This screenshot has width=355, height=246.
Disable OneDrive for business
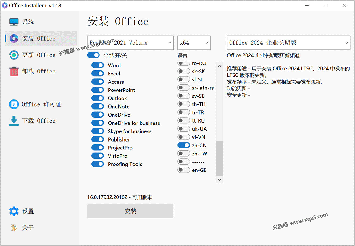97,123
